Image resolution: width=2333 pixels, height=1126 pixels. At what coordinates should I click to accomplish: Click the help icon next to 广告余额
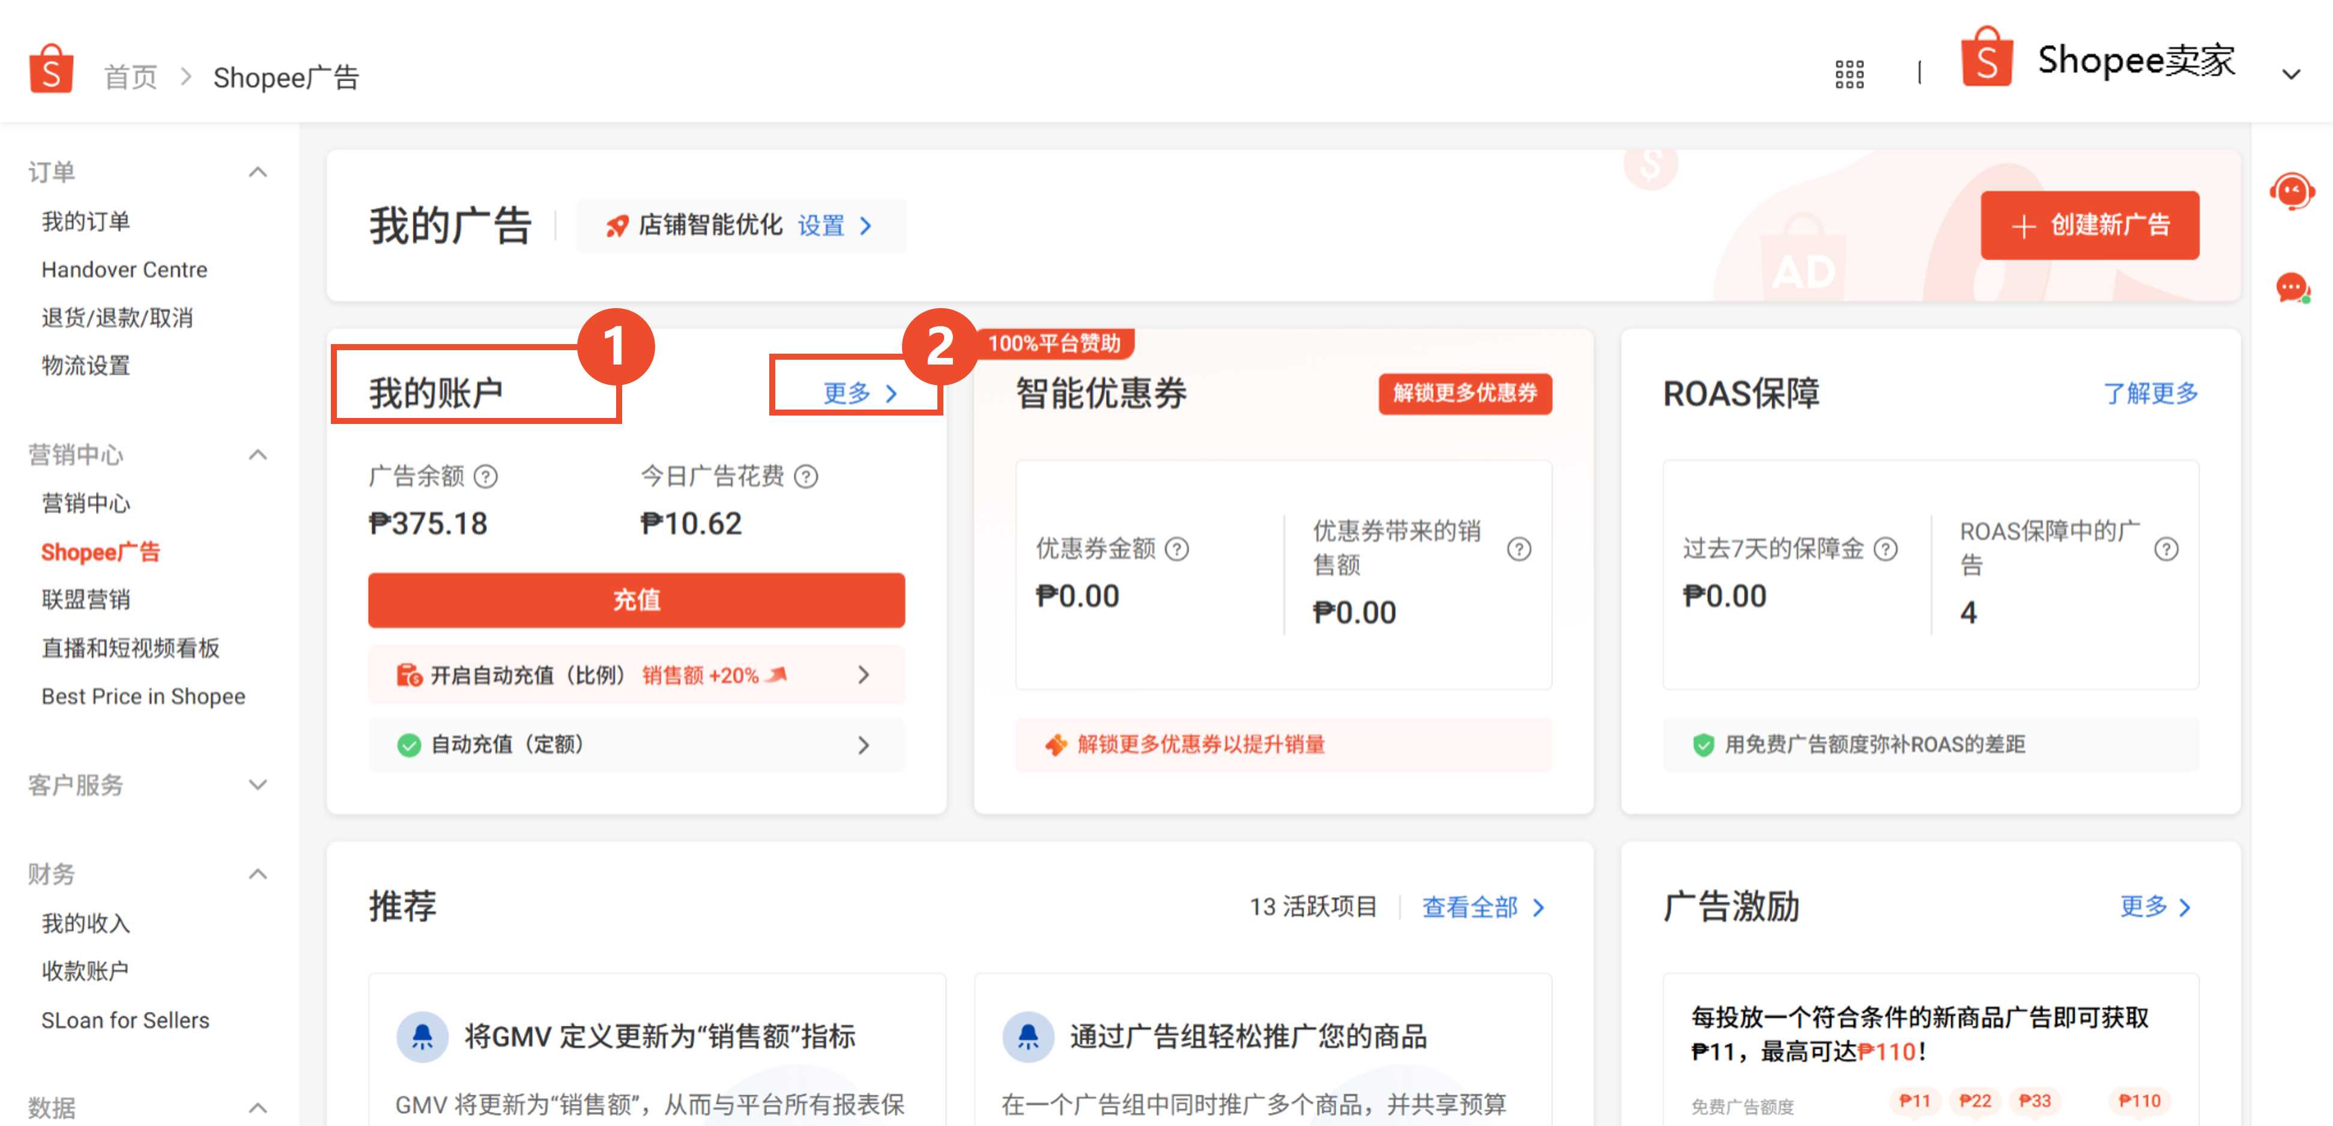[485, 476]
